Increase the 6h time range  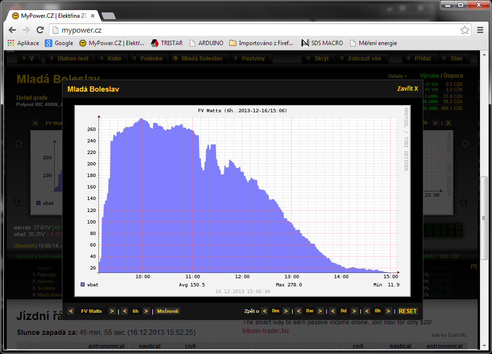point(147,311)
